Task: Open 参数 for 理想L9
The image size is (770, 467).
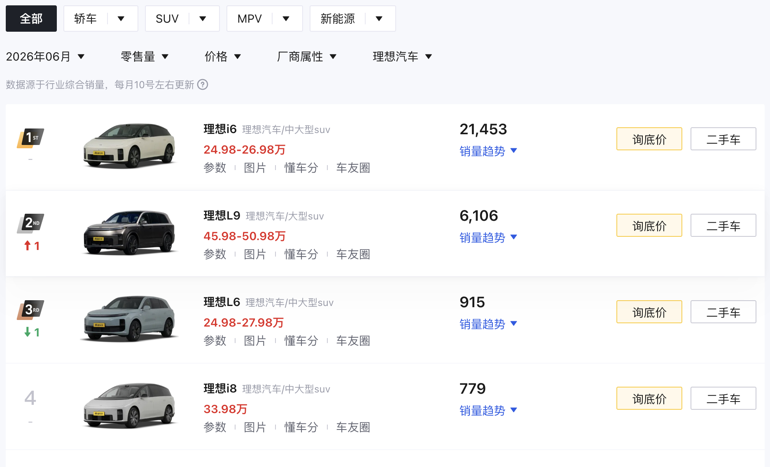Action: pos(215,255)
